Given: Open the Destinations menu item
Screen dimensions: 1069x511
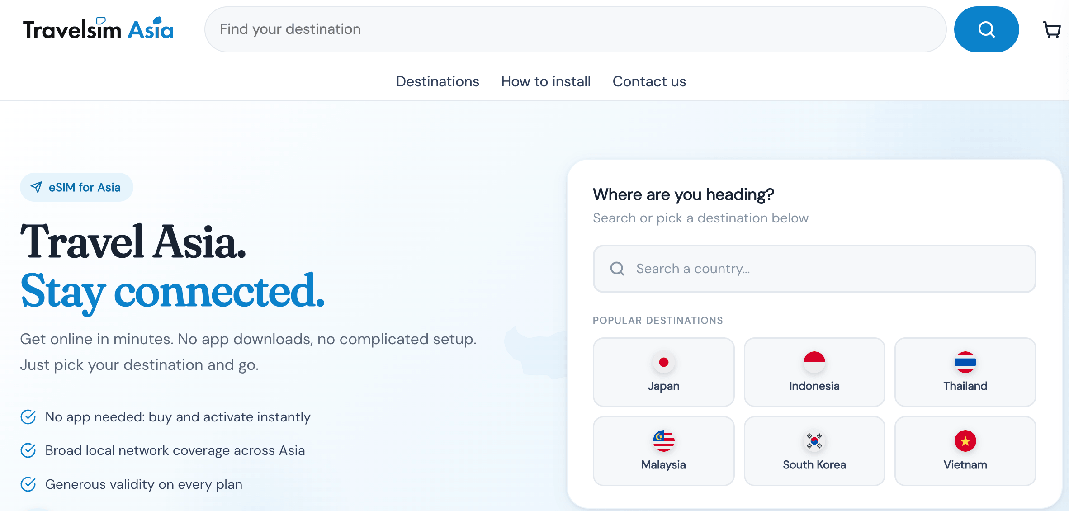Looking at the screenshot, I should [x=437, y=81].
